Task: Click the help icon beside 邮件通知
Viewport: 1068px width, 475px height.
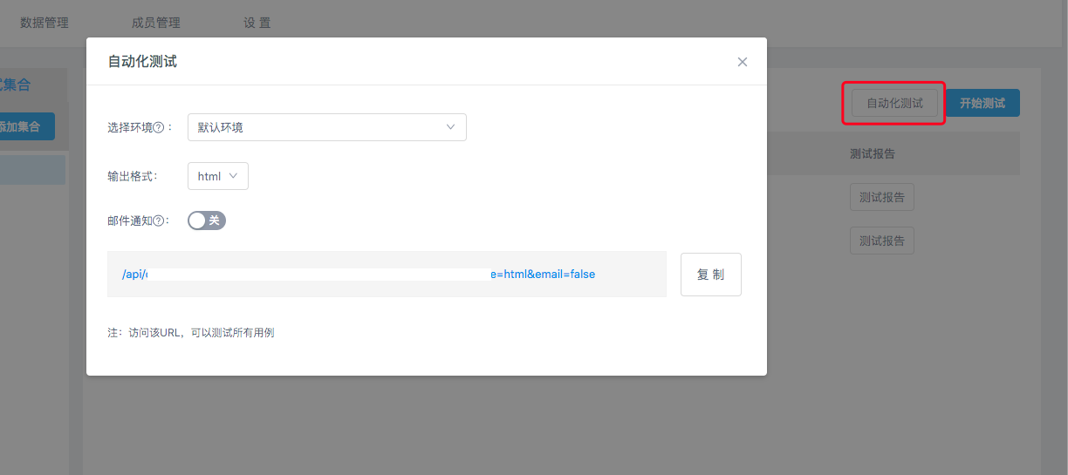Action: [x=159, y=221]
